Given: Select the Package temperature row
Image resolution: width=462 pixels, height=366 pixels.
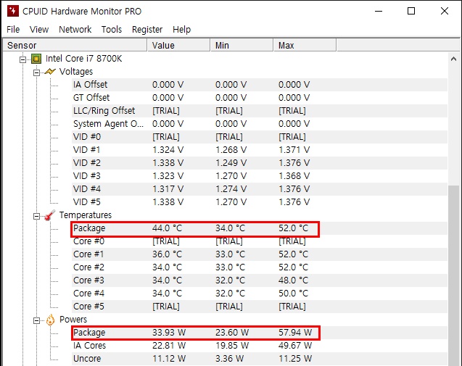Looking at the screenshot, I should click(260, 228).
